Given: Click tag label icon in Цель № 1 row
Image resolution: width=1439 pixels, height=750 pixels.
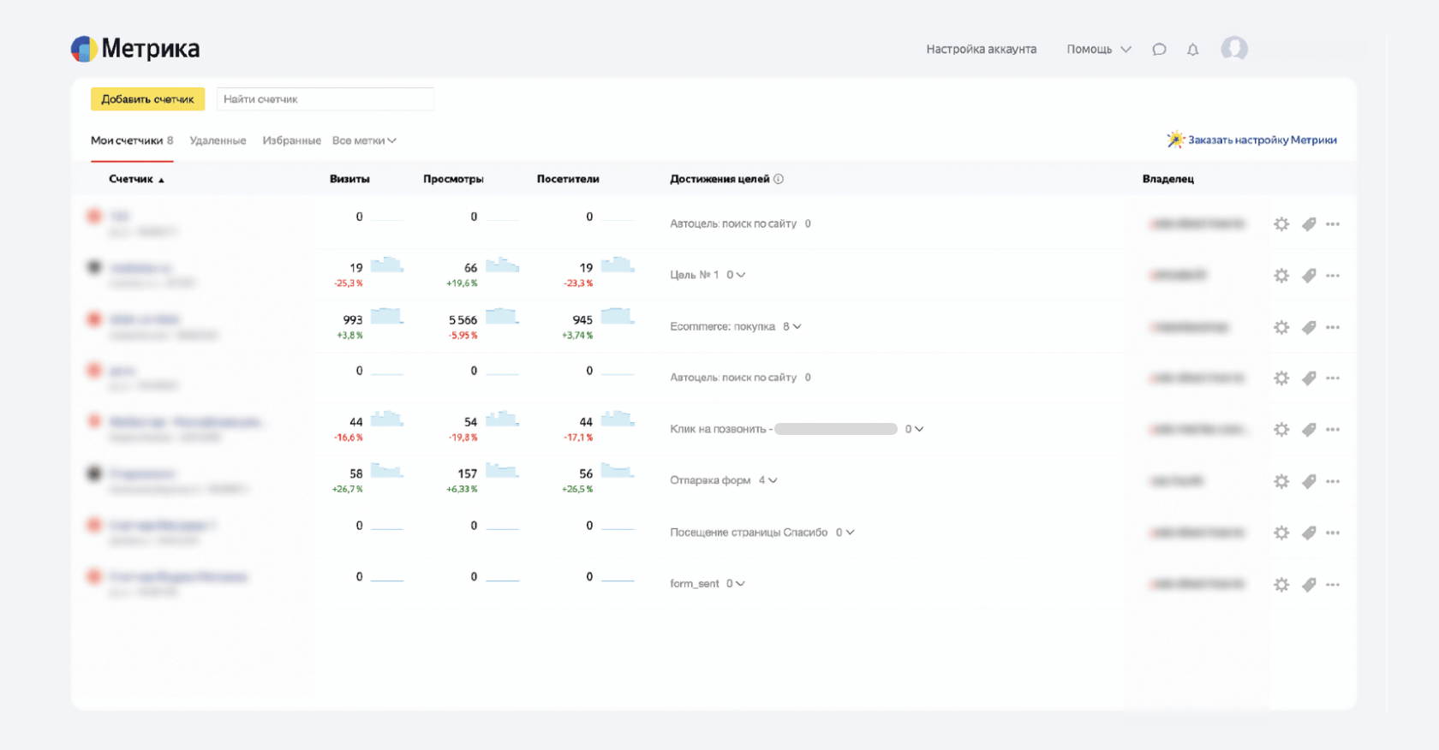Looking at the screenshot, I should (1309, 276).
